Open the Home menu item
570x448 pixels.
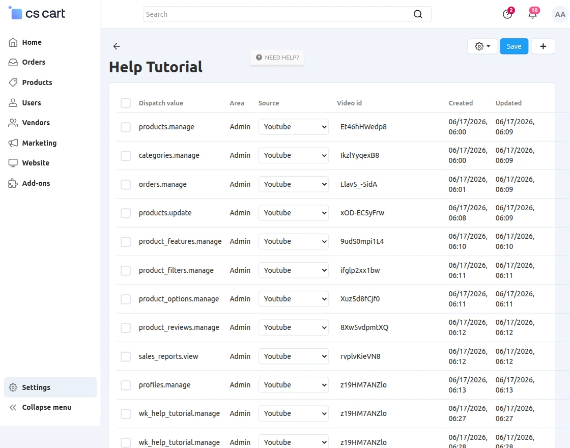click(32, 42)
